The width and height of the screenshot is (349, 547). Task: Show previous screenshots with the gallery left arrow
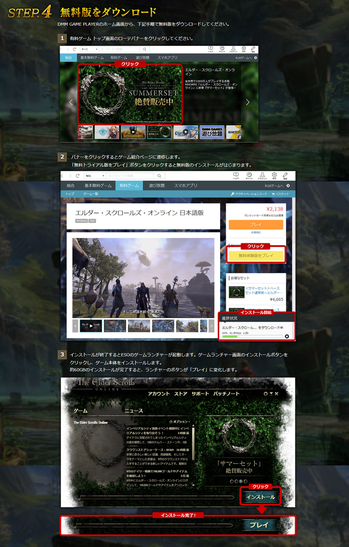pos(75,326)
